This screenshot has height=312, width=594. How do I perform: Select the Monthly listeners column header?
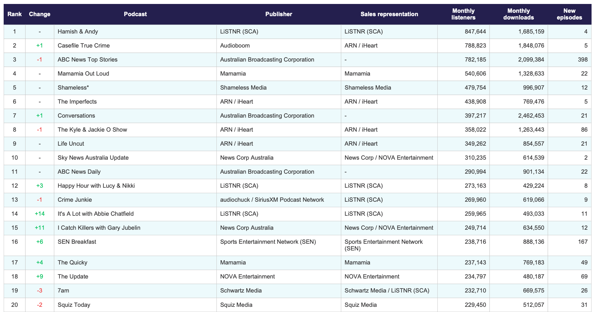pos(463,14)
